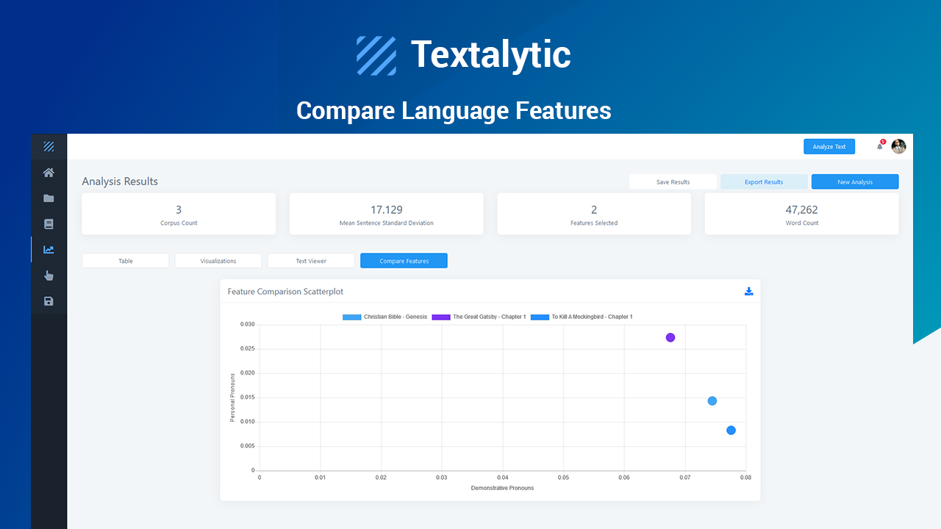Click the purple data point on the scatterplot

(x=670, y=337)
